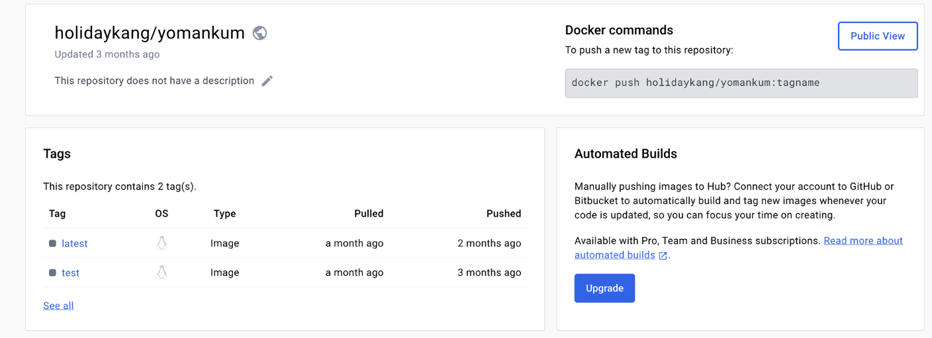Click the Tag column header

[x=57, y=214]
